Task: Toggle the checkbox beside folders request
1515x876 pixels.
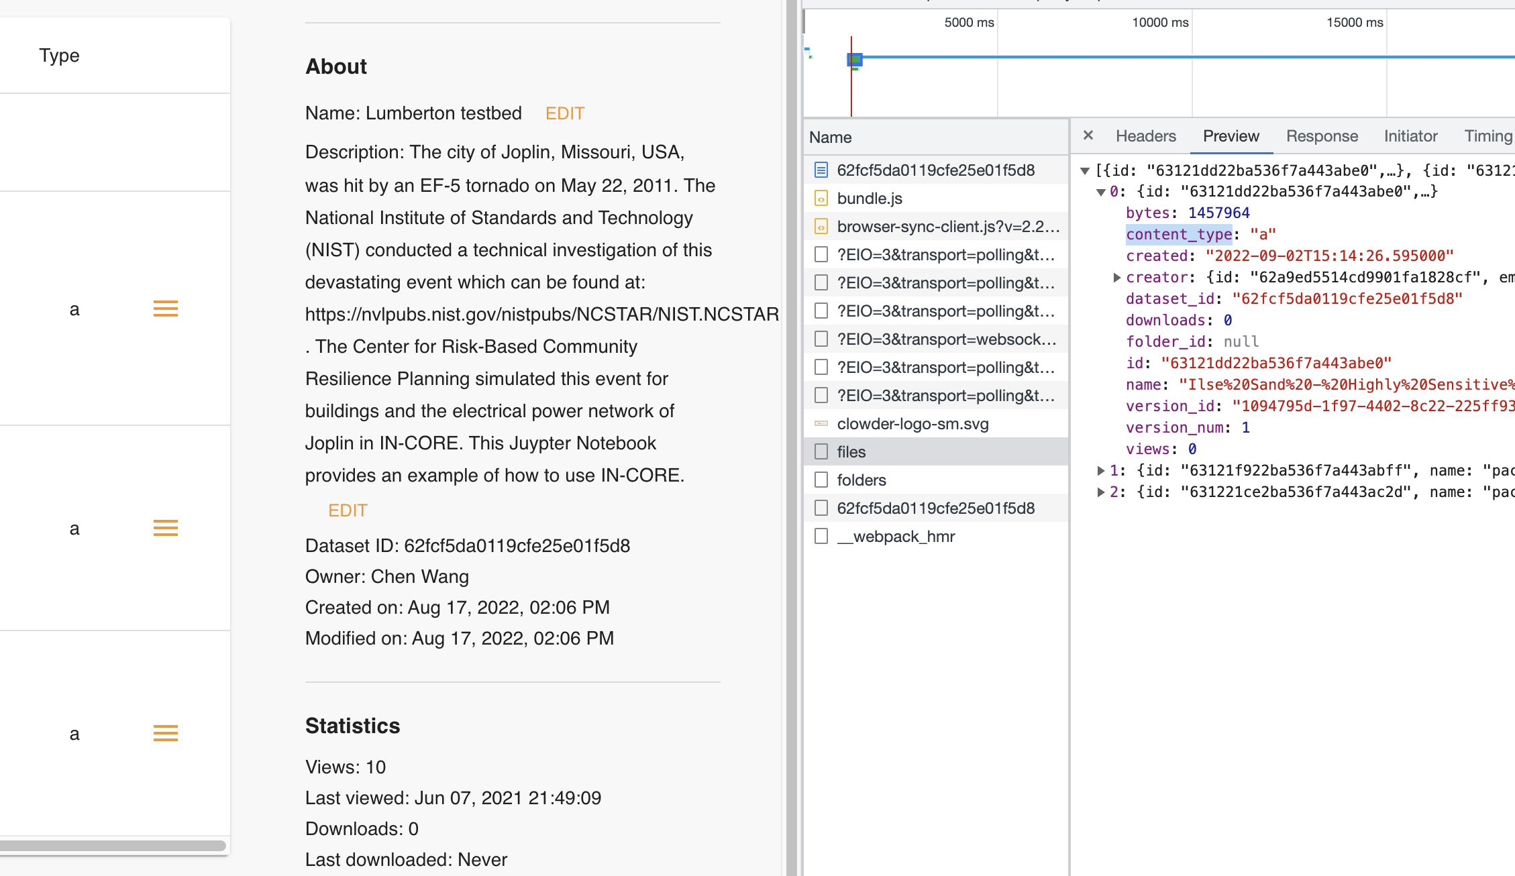Action: (x=821, y=480)
